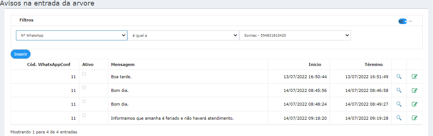Screen dimensions: 433x136
Task: Click the Inserir button
Action: (x=20, y=54)
